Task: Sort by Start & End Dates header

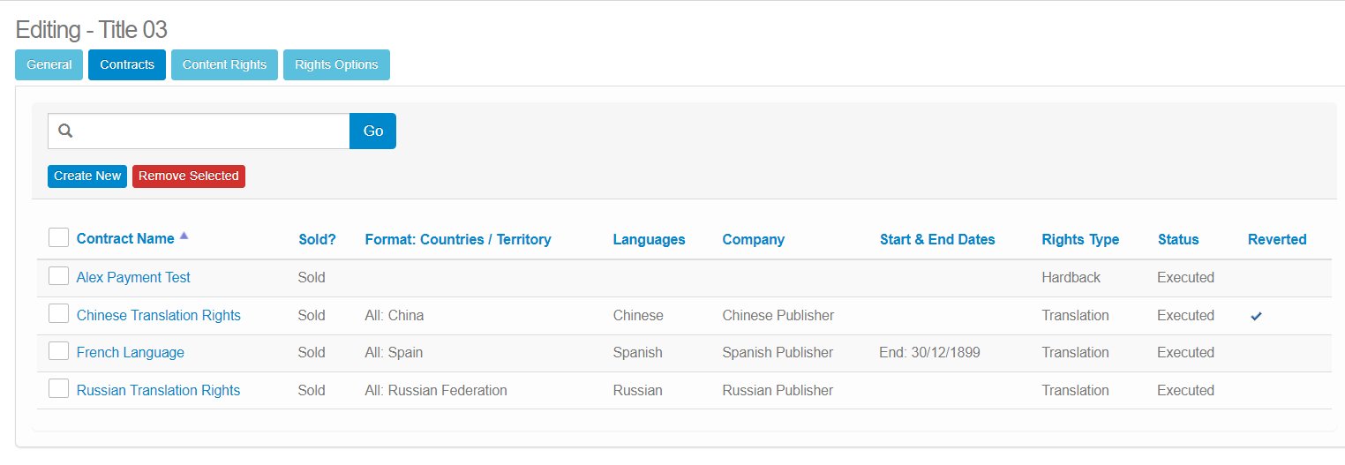Action: tap(937, 239)
